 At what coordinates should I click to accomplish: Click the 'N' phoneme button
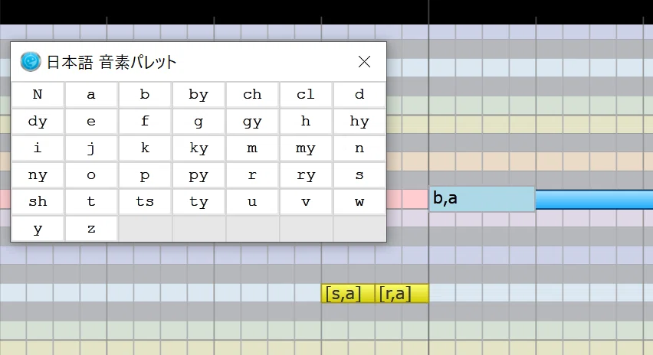(38, 94)
